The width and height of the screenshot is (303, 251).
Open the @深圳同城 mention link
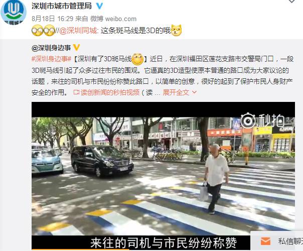point(78,31)
